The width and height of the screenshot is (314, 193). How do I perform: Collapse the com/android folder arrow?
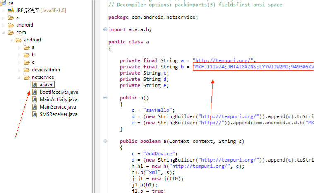tap(12, 40)
